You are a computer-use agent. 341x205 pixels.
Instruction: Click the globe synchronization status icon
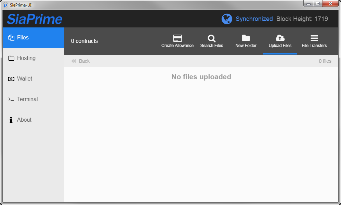(x=227, y=19)
